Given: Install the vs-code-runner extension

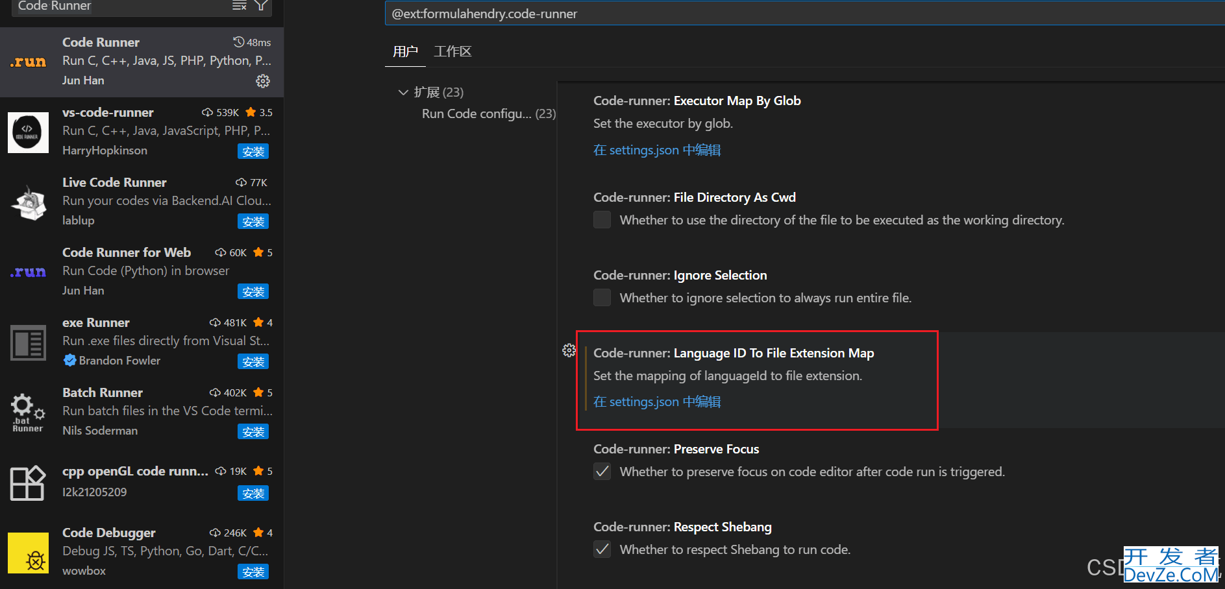Looking at the screenshot, I should (253, 152).
